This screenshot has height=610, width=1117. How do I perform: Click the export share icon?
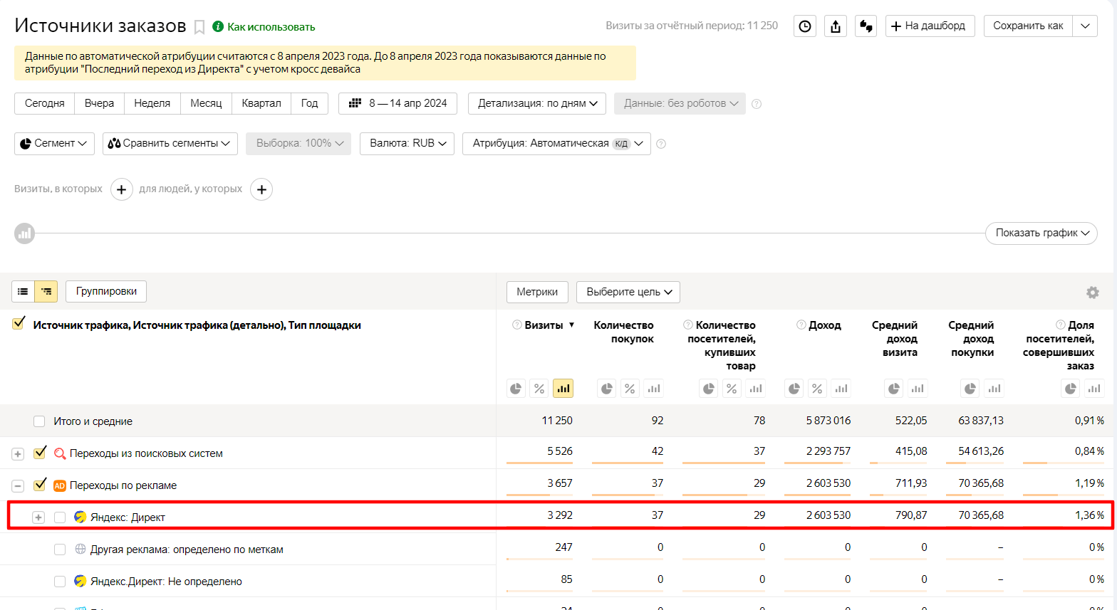836,26
